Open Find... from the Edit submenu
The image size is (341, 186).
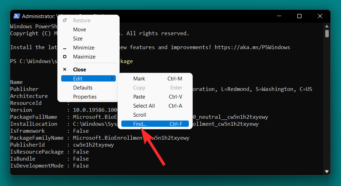click(x=140, y=124)
